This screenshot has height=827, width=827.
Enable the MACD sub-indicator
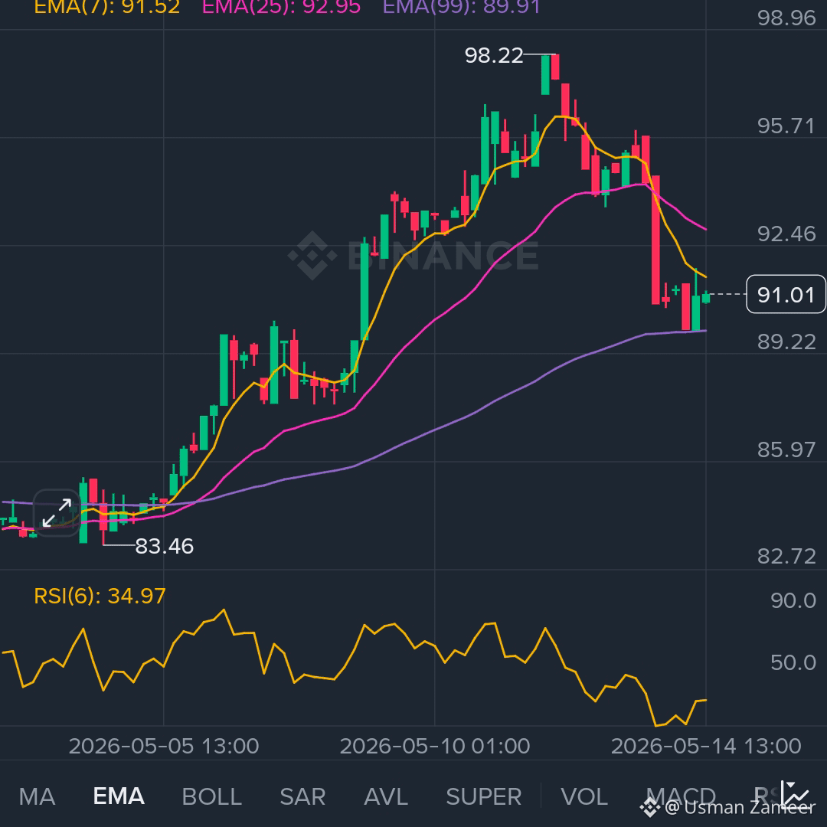click(681, 796)
